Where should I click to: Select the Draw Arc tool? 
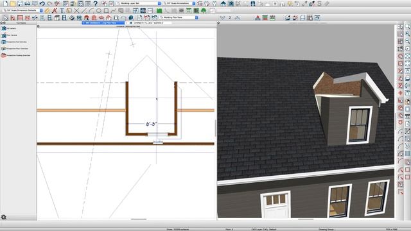91,11
